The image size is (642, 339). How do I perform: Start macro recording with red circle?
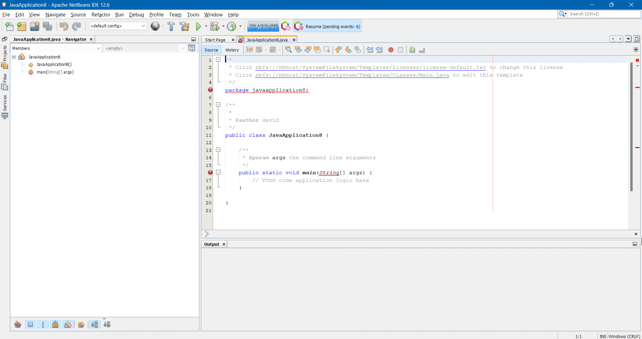click(x=391, y=50)
